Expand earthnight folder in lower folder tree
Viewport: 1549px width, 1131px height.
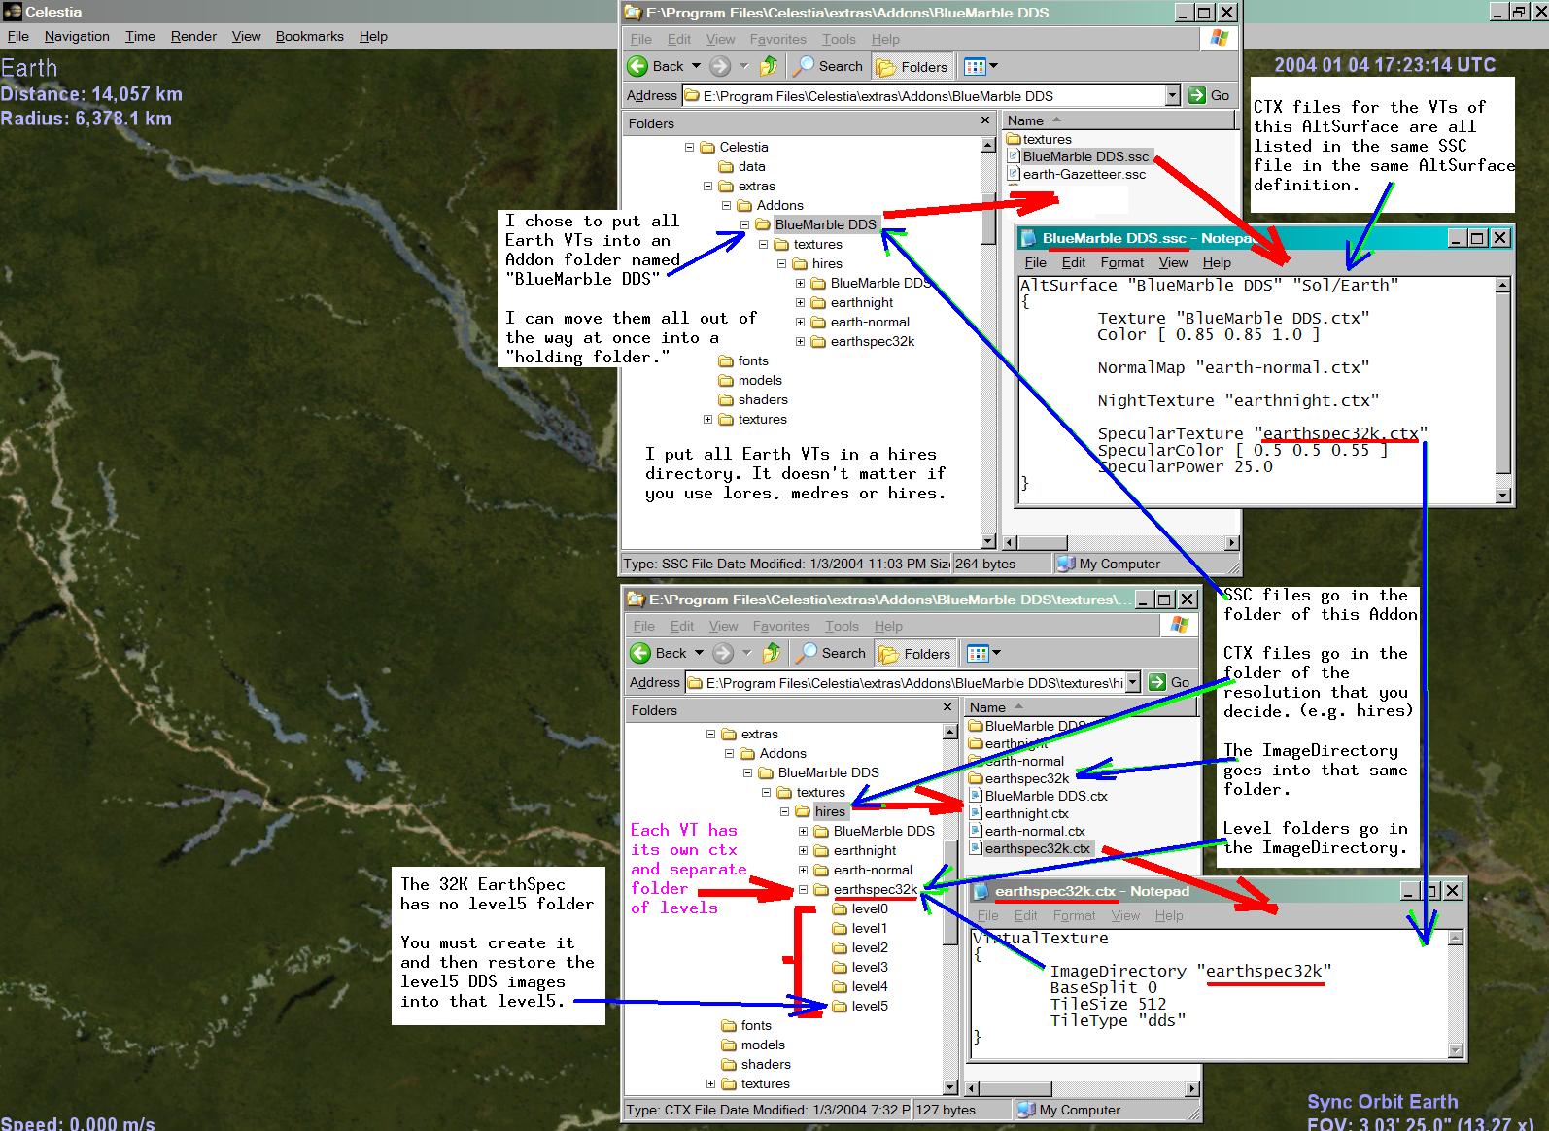pyautogui.click(x=804, y=850)
